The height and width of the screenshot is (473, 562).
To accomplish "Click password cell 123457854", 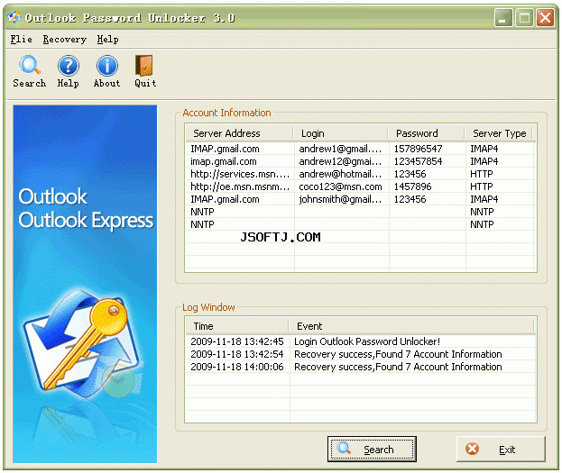I will click(418, 161).
